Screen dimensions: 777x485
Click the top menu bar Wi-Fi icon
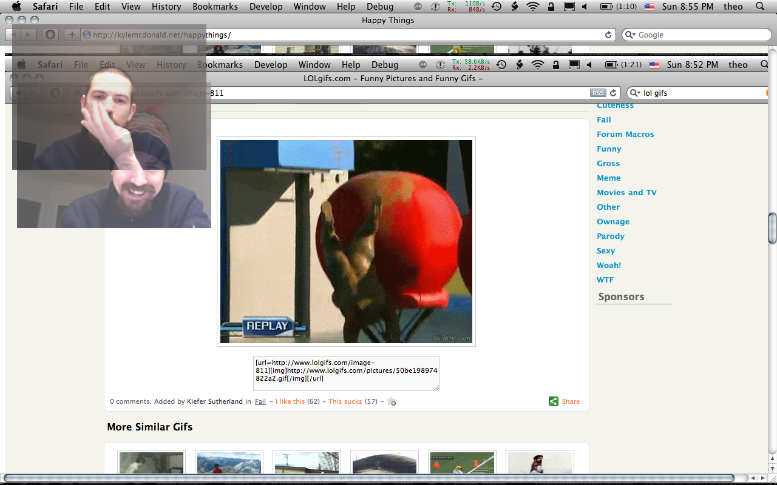click(x=532, y=7)
